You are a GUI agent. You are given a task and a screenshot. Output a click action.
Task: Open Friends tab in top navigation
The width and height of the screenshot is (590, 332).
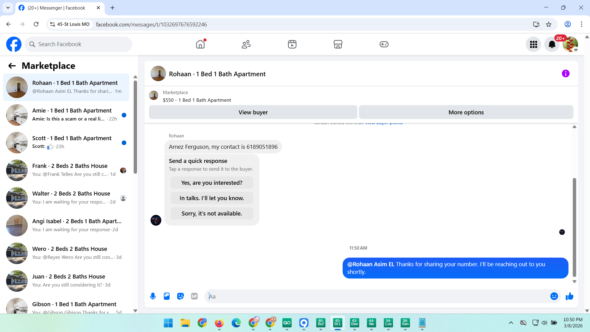click(x=246, y=45)
